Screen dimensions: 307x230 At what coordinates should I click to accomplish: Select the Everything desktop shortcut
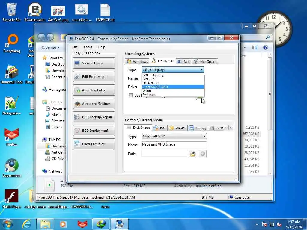(12, 43)
